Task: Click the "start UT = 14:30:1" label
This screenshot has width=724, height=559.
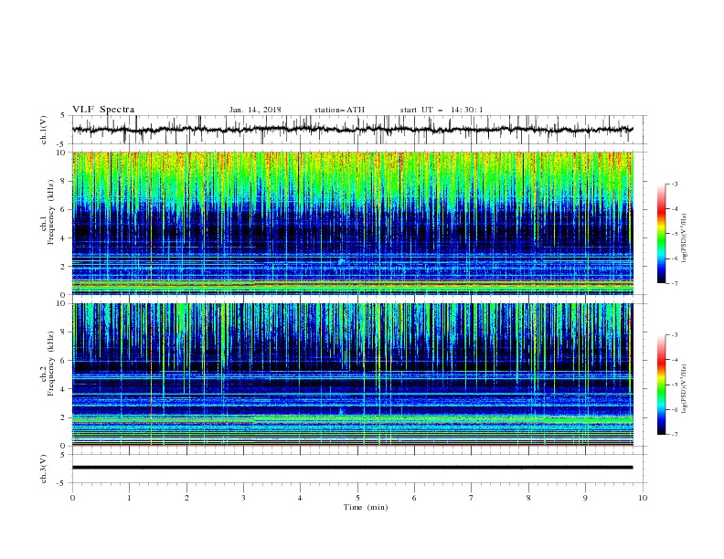Action: pyautogui.click(x=442, y=110)
